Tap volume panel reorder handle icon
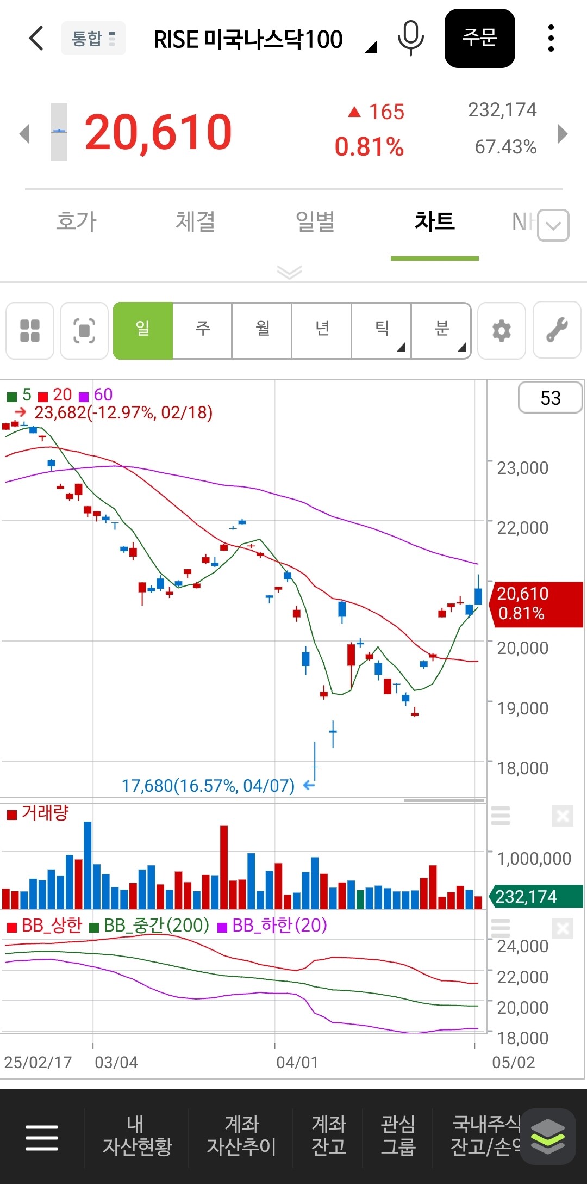The height and width of the screenshot is (1184, 587). (501, 816)
